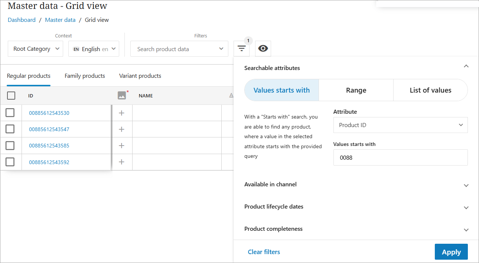Check the box for product 00885612543592
Screen dimensions: 479x263
click(10, 162)
